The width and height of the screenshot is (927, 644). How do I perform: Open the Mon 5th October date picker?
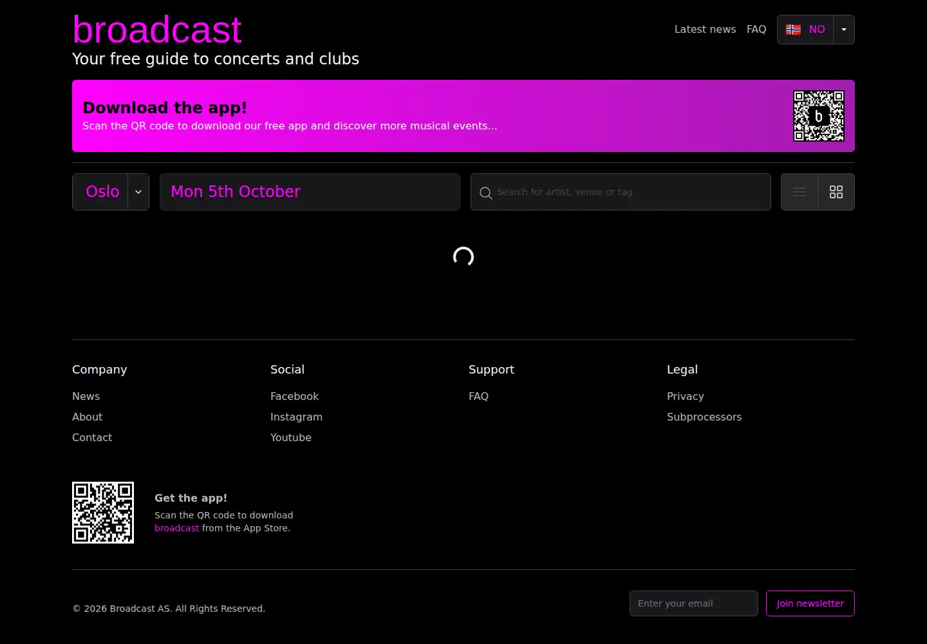pos(310,192)
